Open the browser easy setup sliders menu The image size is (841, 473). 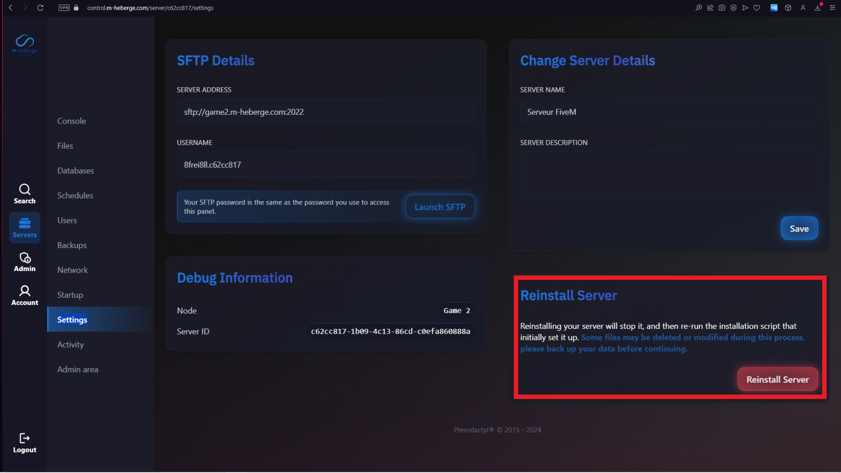click(832, 8)
